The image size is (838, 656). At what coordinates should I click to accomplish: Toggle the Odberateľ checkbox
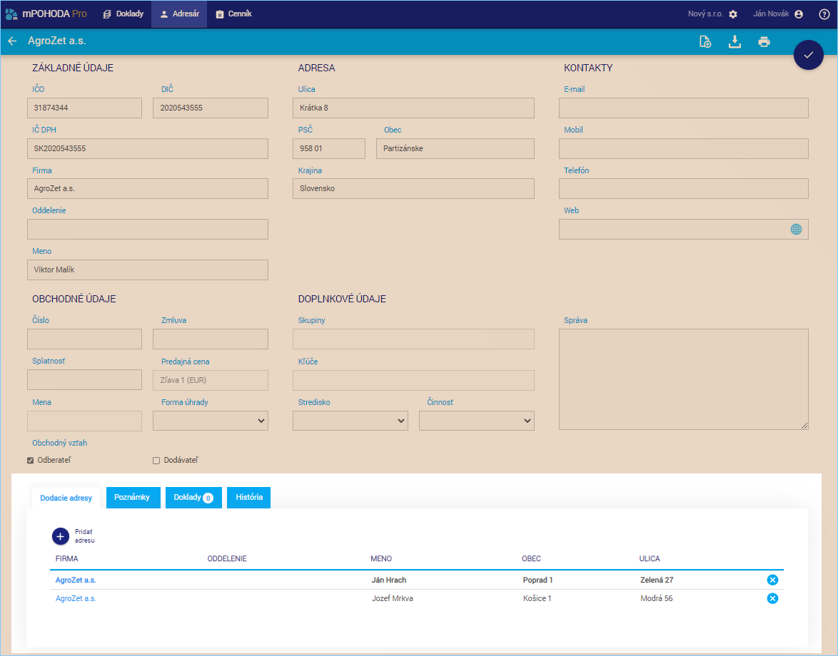[x=31, y=461]
